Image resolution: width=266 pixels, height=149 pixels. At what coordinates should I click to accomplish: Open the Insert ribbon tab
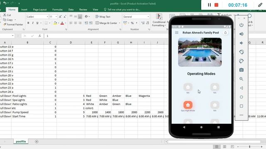click(x=24, y=10)
